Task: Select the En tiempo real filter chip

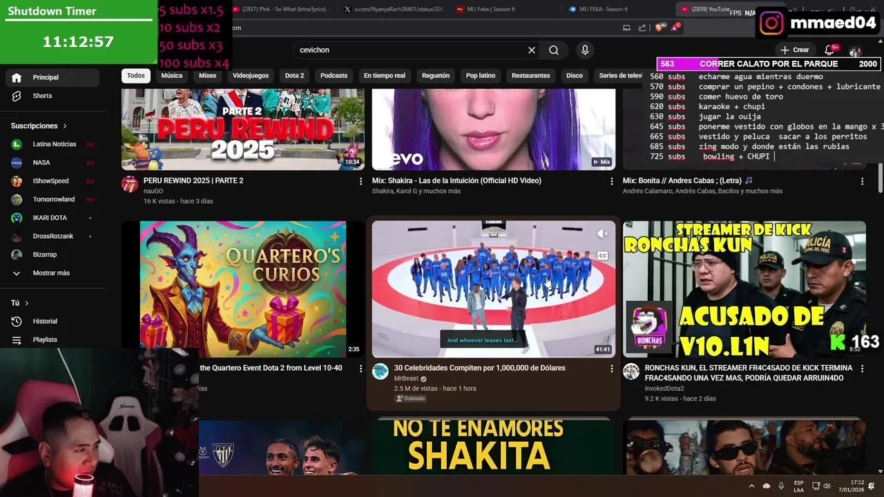Action: (x=385, y=76)
